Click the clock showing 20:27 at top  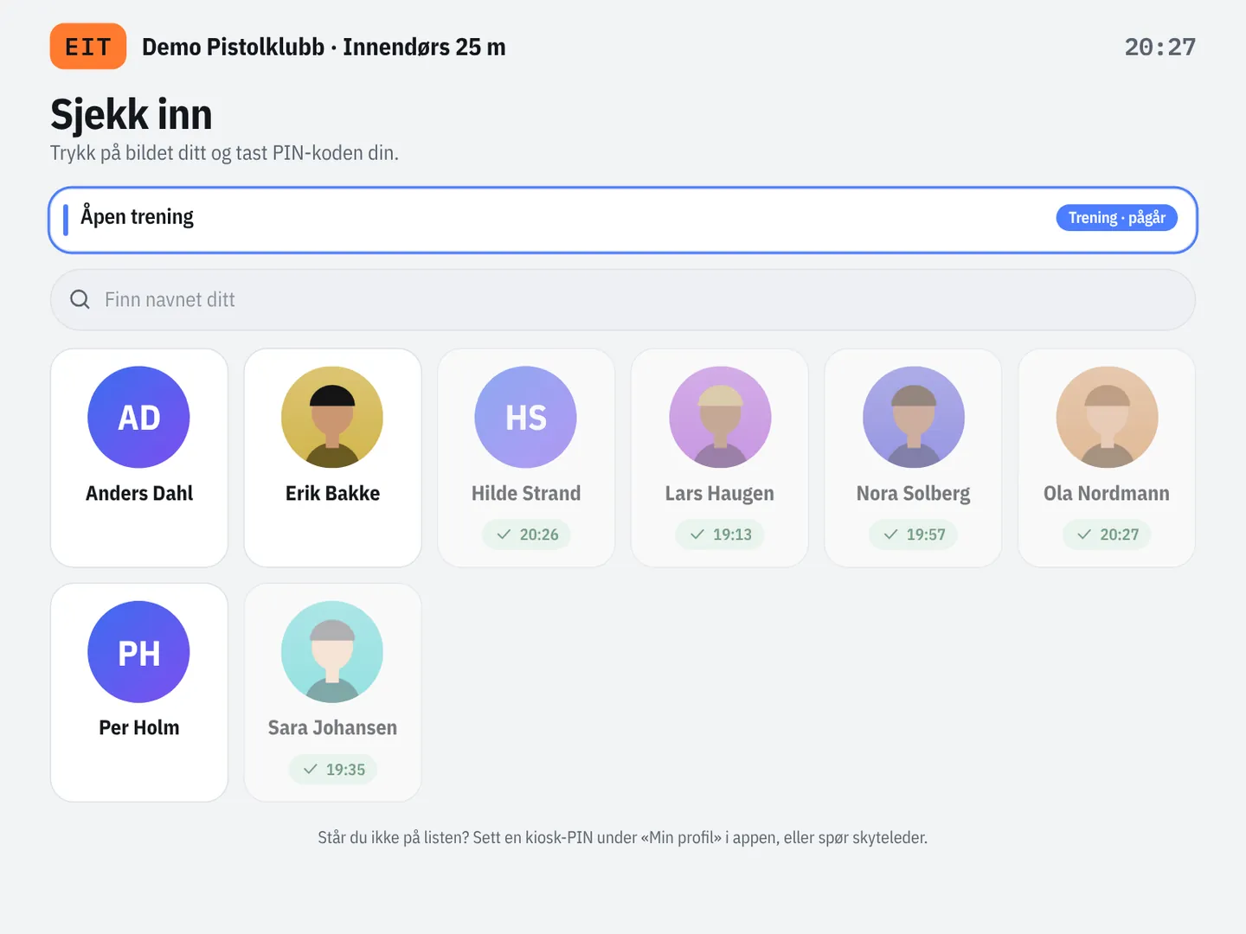point(1159,47)
